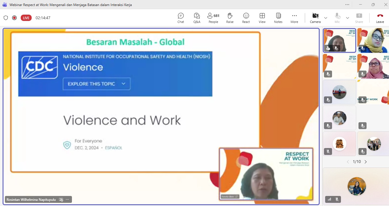Open the React emoji menu

[246, 18]
